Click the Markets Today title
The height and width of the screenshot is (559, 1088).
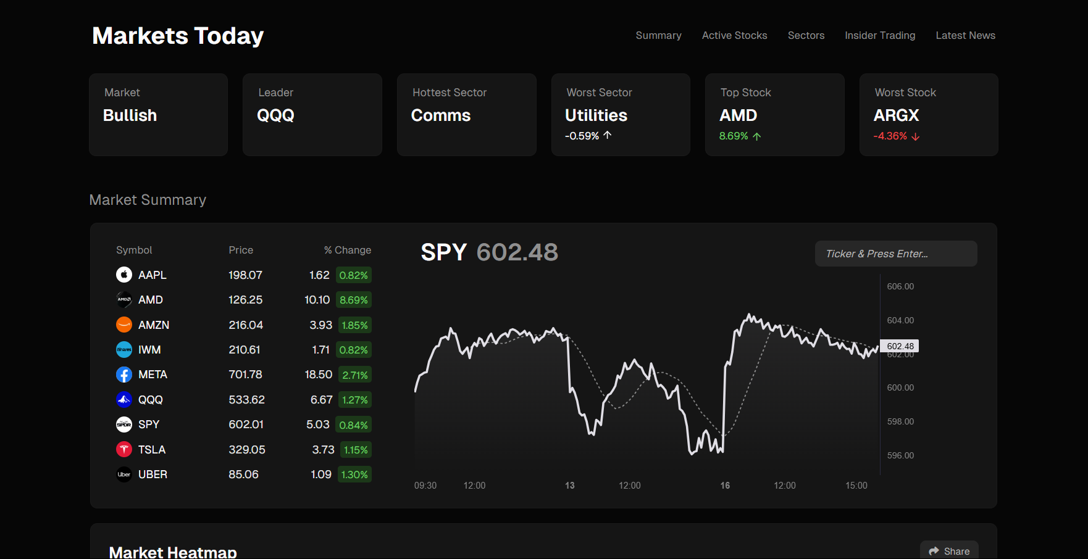tap(178, 36)
